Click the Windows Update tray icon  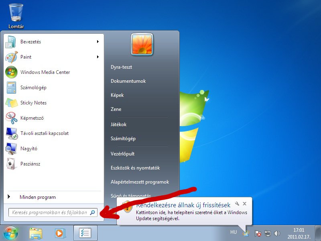[x=246, y=233]
